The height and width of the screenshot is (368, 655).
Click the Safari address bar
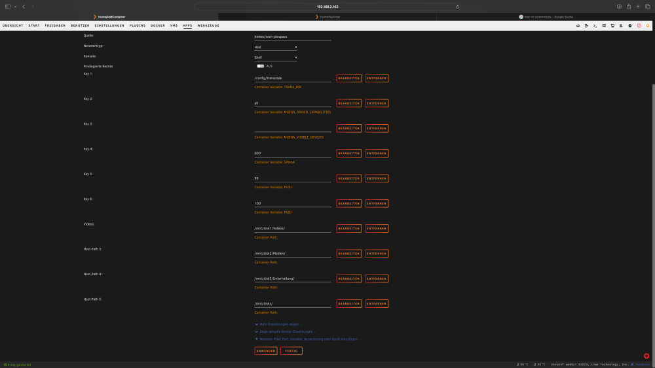327,7
